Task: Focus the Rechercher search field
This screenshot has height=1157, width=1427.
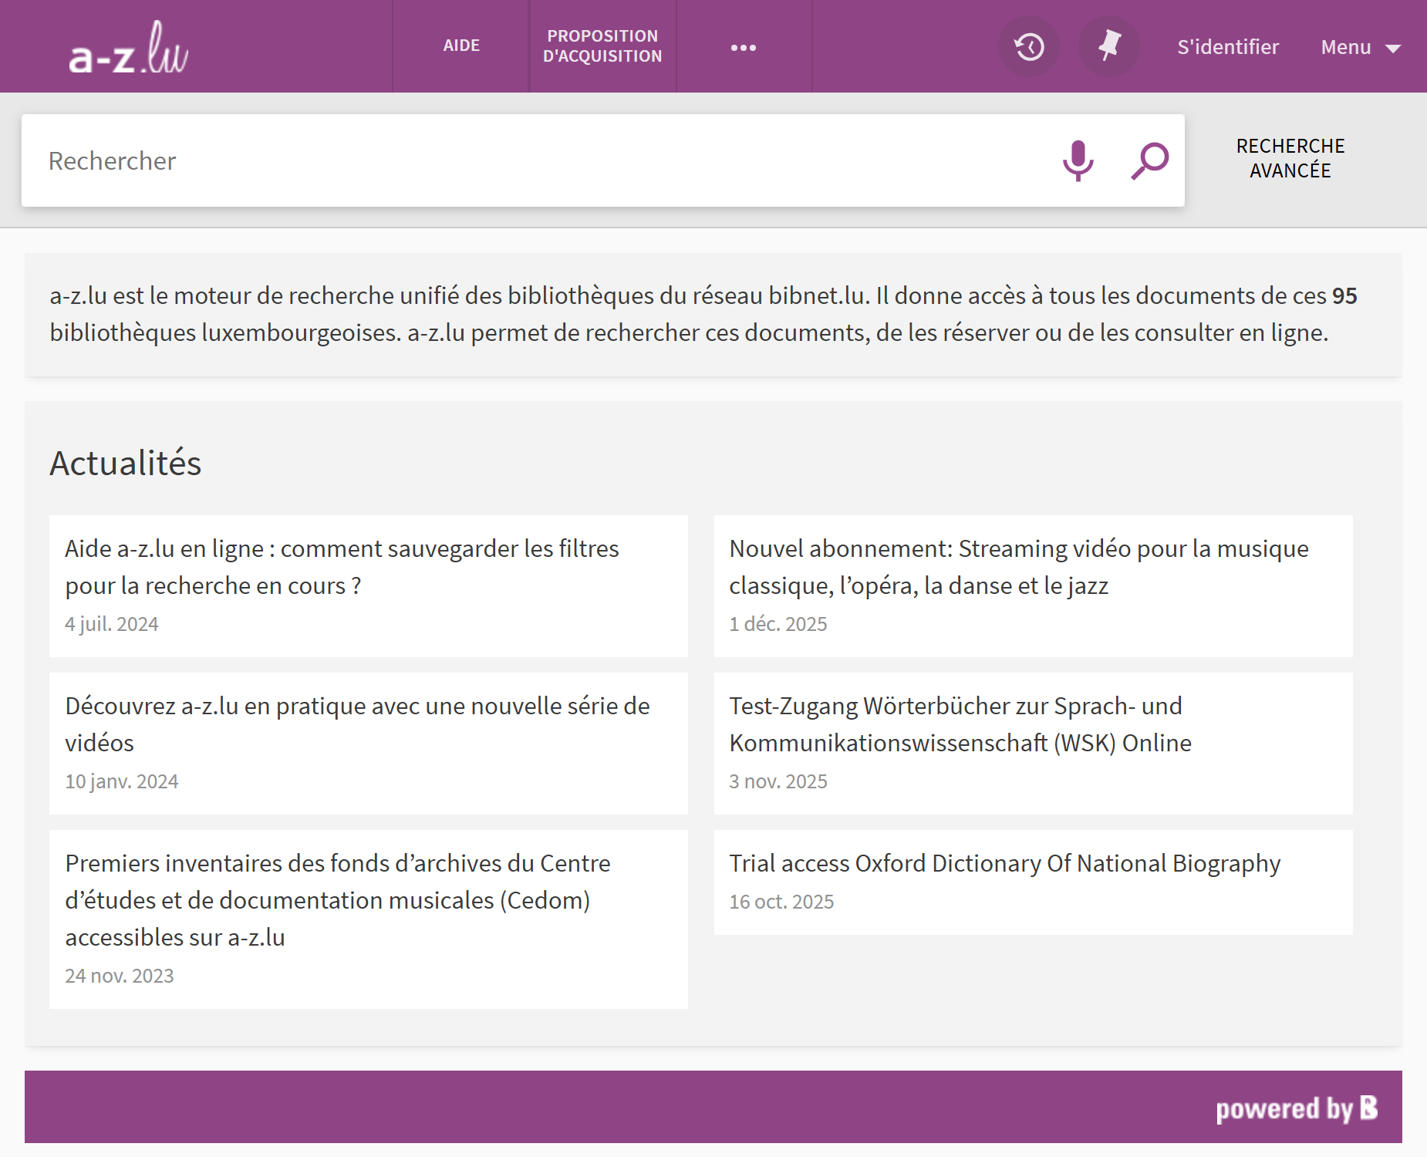Action: pos(540,160)
